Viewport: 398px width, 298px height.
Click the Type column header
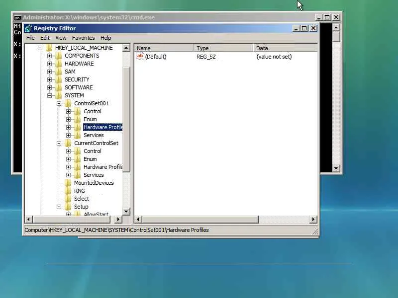coord(223,48)
